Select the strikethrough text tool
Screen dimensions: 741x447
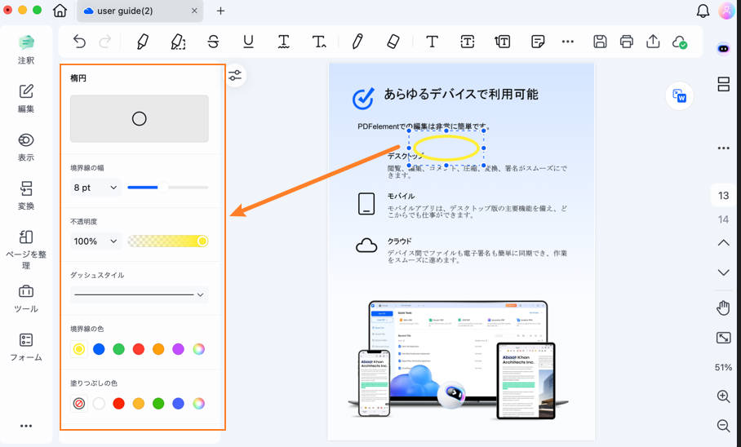213,42
